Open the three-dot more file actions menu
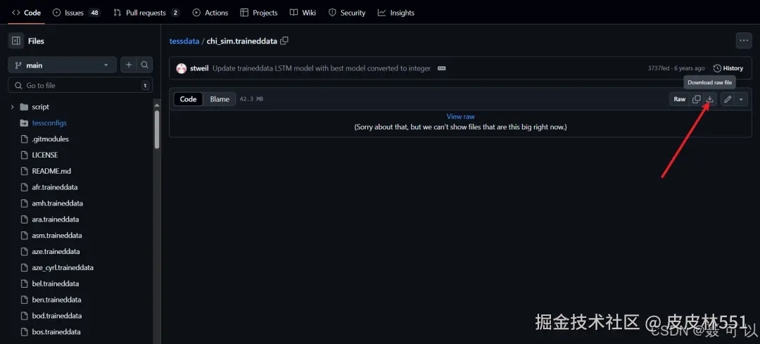 [744, 41]
